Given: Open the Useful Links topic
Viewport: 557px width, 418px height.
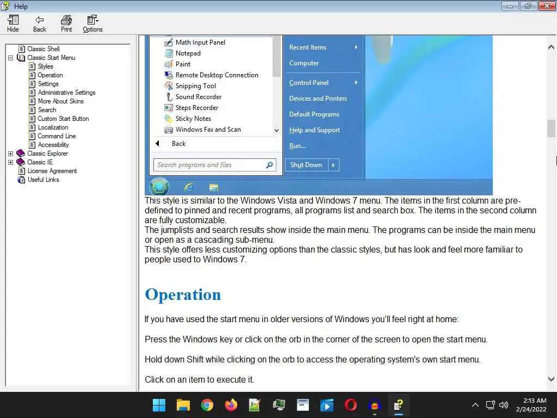Looking at the screenshot, I should (44, 180).
